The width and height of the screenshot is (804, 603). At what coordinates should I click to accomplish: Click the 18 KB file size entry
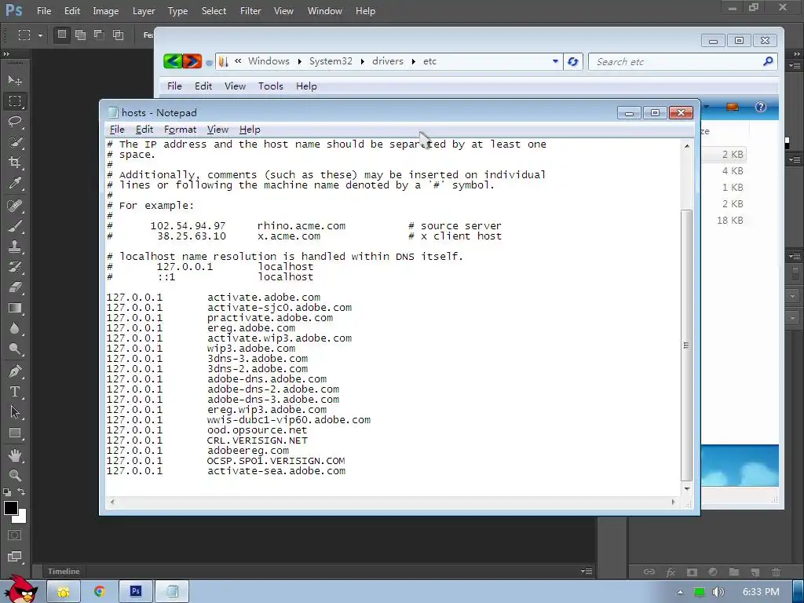(729, 221)
